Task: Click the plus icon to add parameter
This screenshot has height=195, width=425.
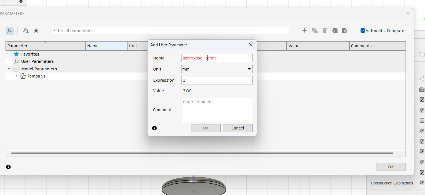Action: (304, 31)
